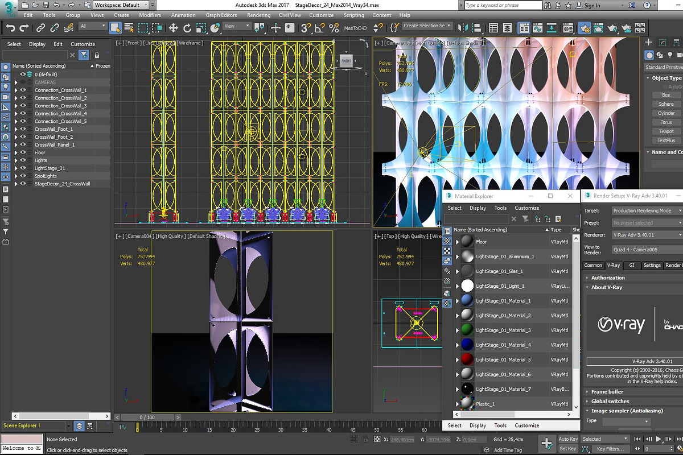Activate the Select and Move tool
Image resolution: width=683 pixels, height=455 pixels.
[x=174, y=27]
